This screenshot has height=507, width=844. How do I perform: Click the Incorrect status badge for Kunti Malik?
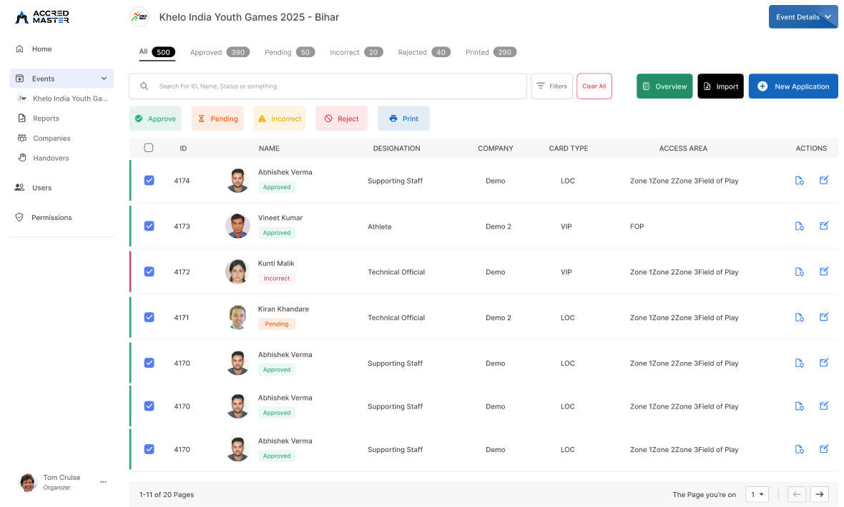pos(277,278)
